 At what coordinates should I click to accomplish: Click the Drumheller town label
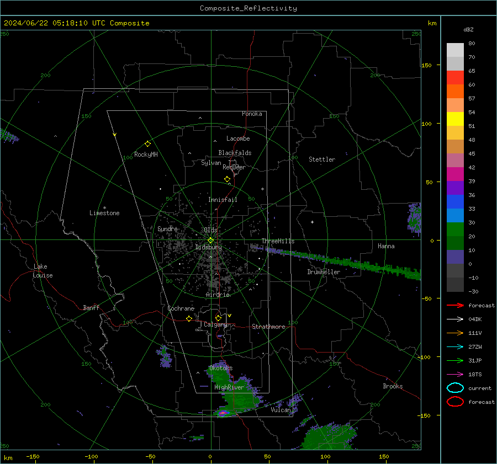tap(324, 272)
